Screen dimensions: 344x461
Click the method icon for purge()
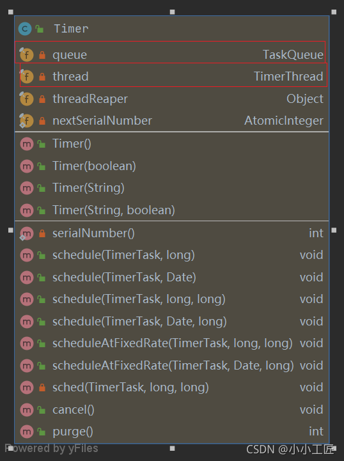click(27, 432)
